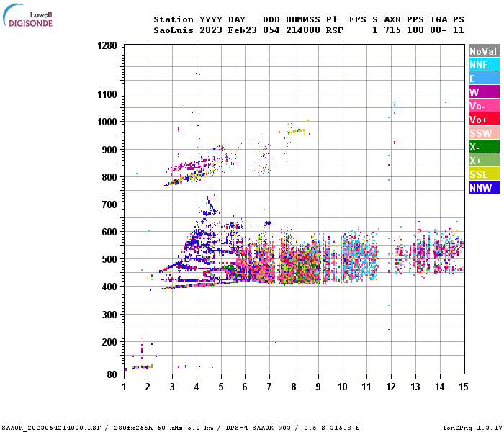Click the Ion2Png 1.3.17 version text

[472, 428]
